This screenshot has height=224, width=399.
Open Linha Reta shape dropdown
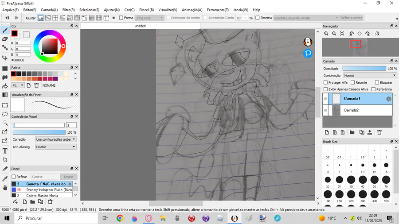pos(149,18)
